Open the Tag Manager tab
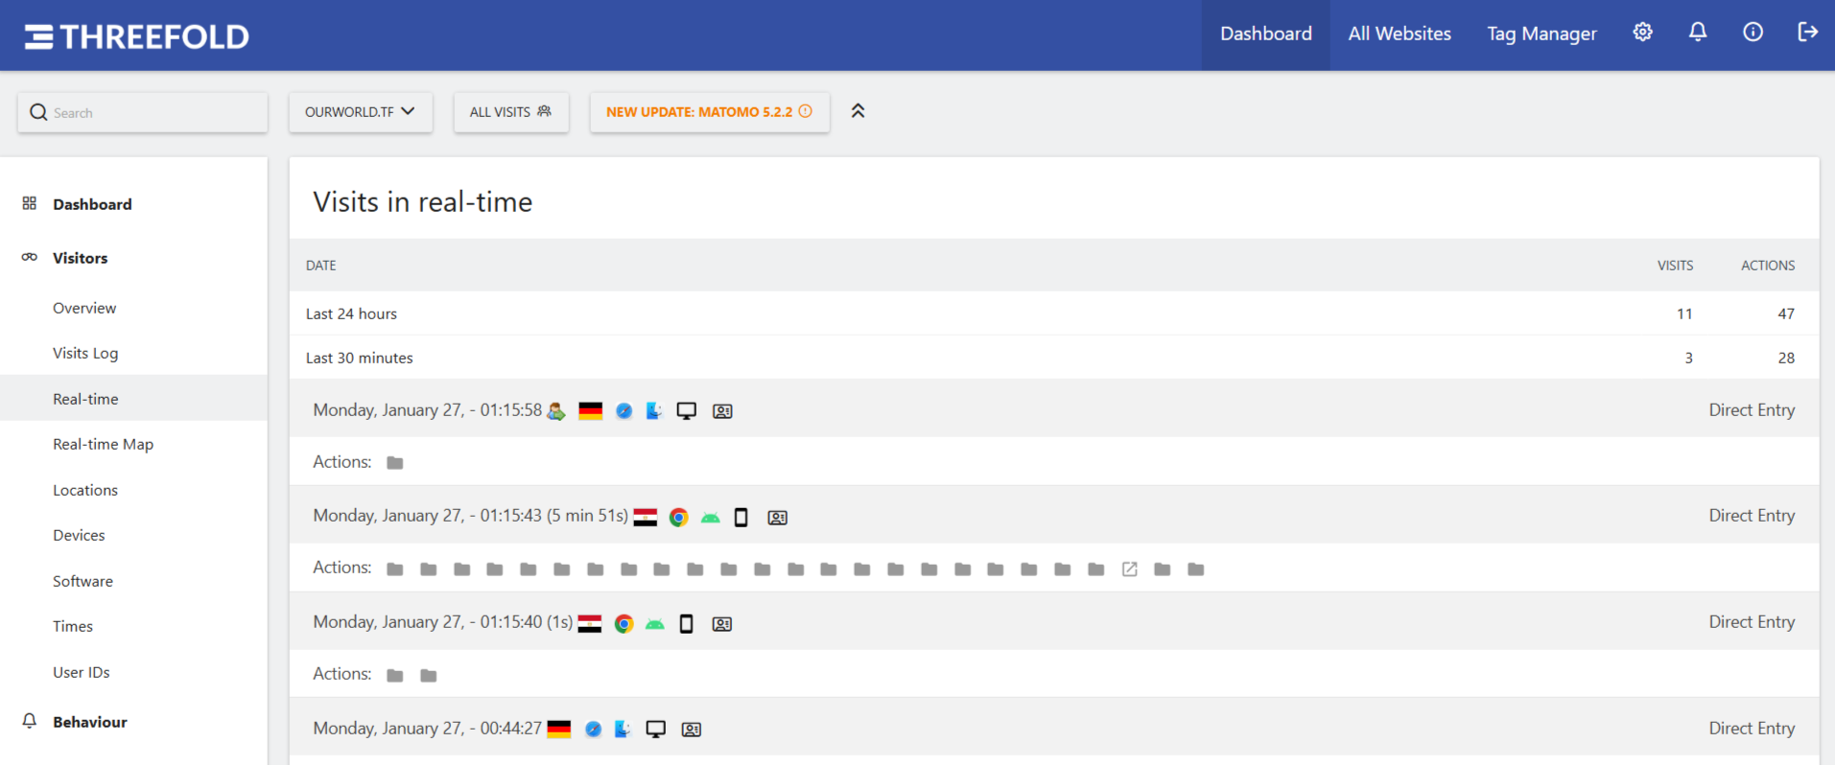Viewport: 1835px width, 765px height. pyautogui.click(x=1541, y=35)
